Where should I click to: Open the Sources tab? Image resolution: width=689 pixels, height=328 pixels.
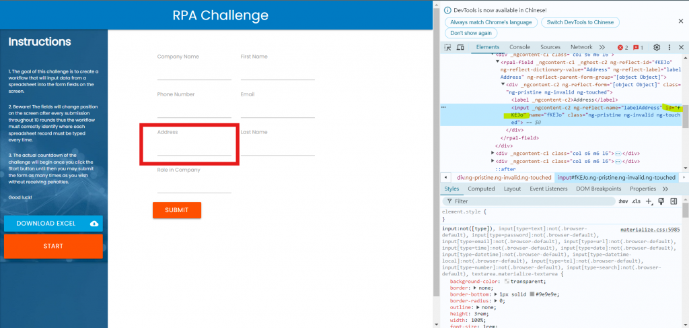click(x=550, y=47)
